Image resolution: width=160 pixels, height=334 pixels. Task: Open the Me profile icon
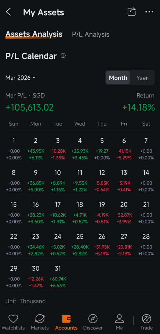[120, 319]
